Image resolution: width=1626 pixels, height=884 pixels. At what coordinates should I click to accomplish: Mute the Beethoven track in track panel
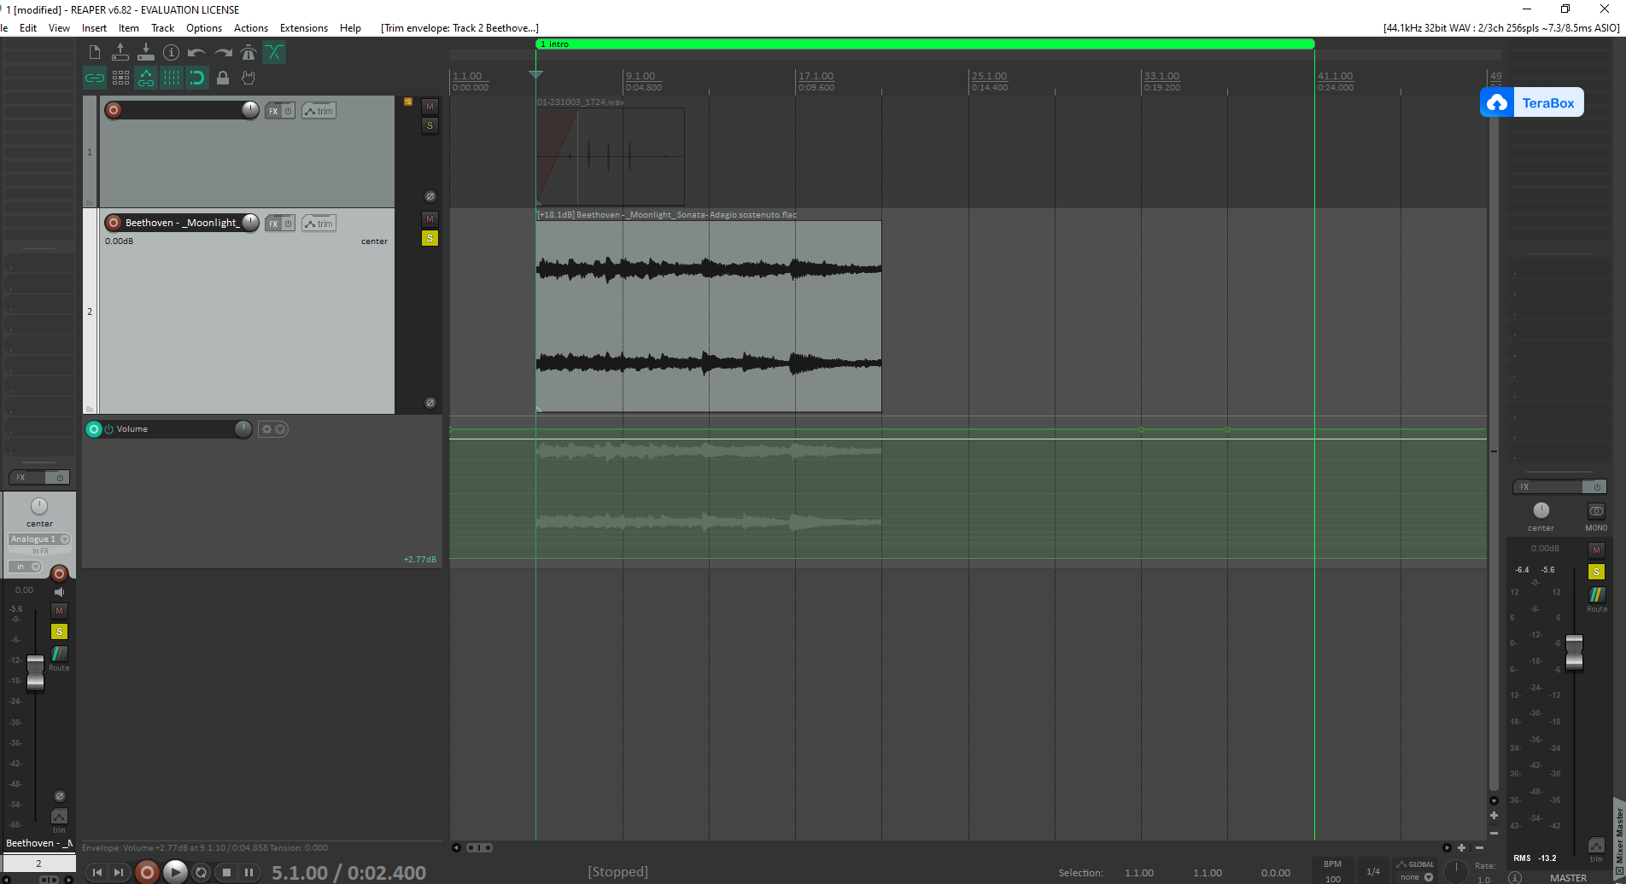[430, 219]
